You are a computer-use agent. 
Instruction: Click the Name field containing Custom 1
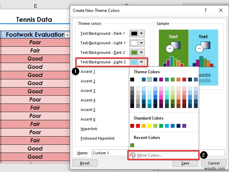110,153
